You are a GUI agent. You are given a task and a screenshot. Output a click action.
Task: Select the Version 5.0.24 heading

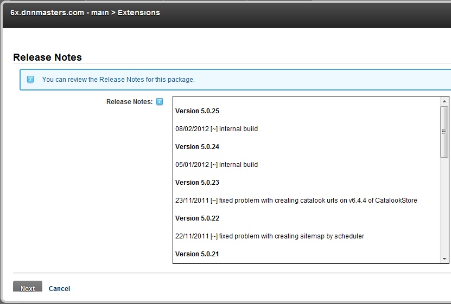198,147
